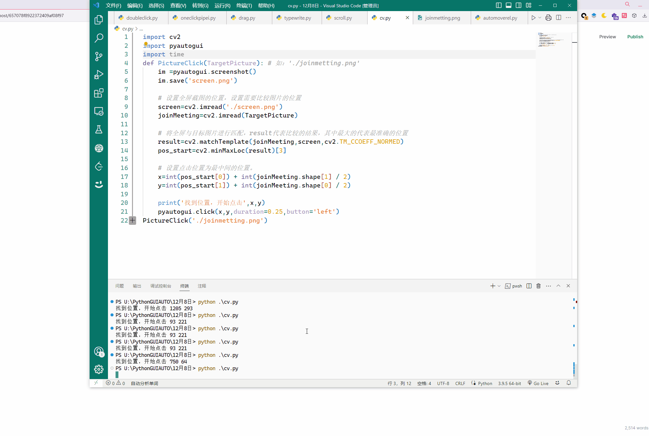Open the Remote Explorer view
Screen dimensions: 649x436
pos(99,111)
